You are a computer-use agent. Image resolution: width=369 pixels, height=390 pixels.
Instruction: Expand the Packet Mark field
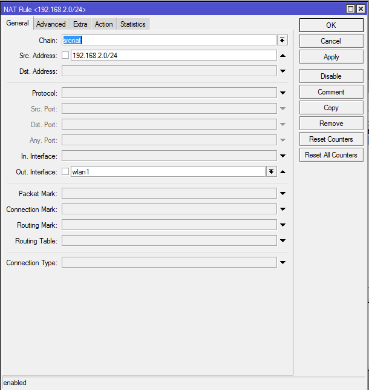coord(282,193)
